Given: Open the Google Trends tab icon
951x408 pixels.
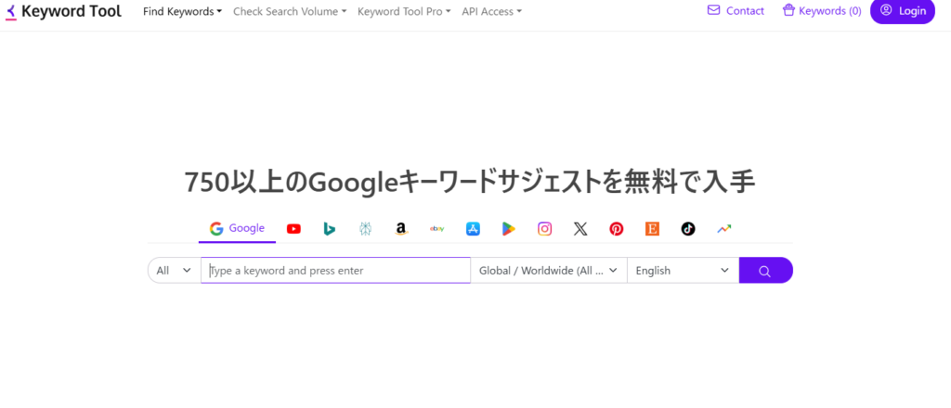Looking at the screenshot, I should pos(723,229).
